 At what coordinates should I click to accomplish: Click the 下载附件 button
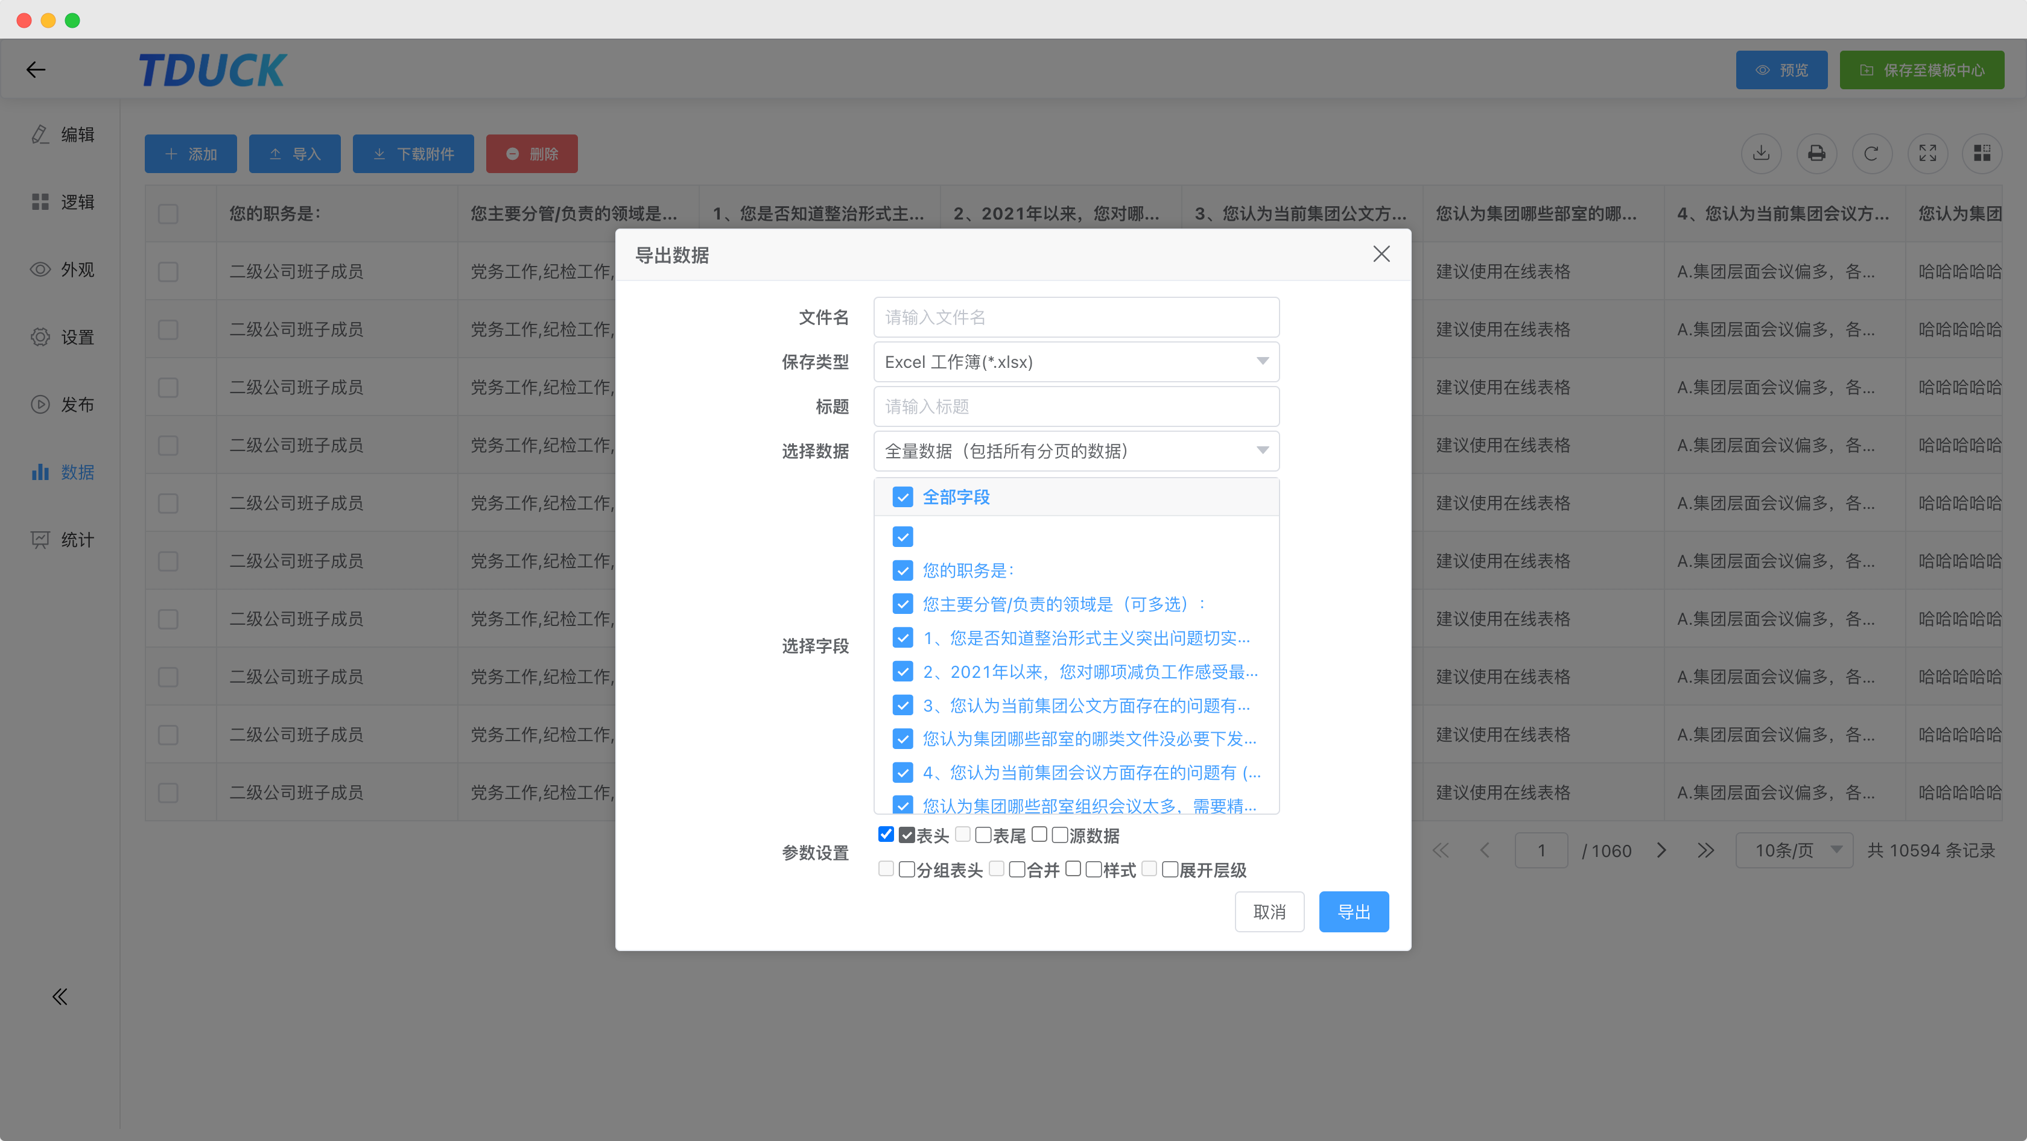413,154
